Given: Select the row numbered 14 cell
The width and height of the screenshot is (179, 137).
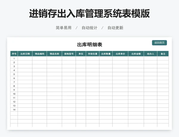Looking at the screenshot, I should 14,109.
